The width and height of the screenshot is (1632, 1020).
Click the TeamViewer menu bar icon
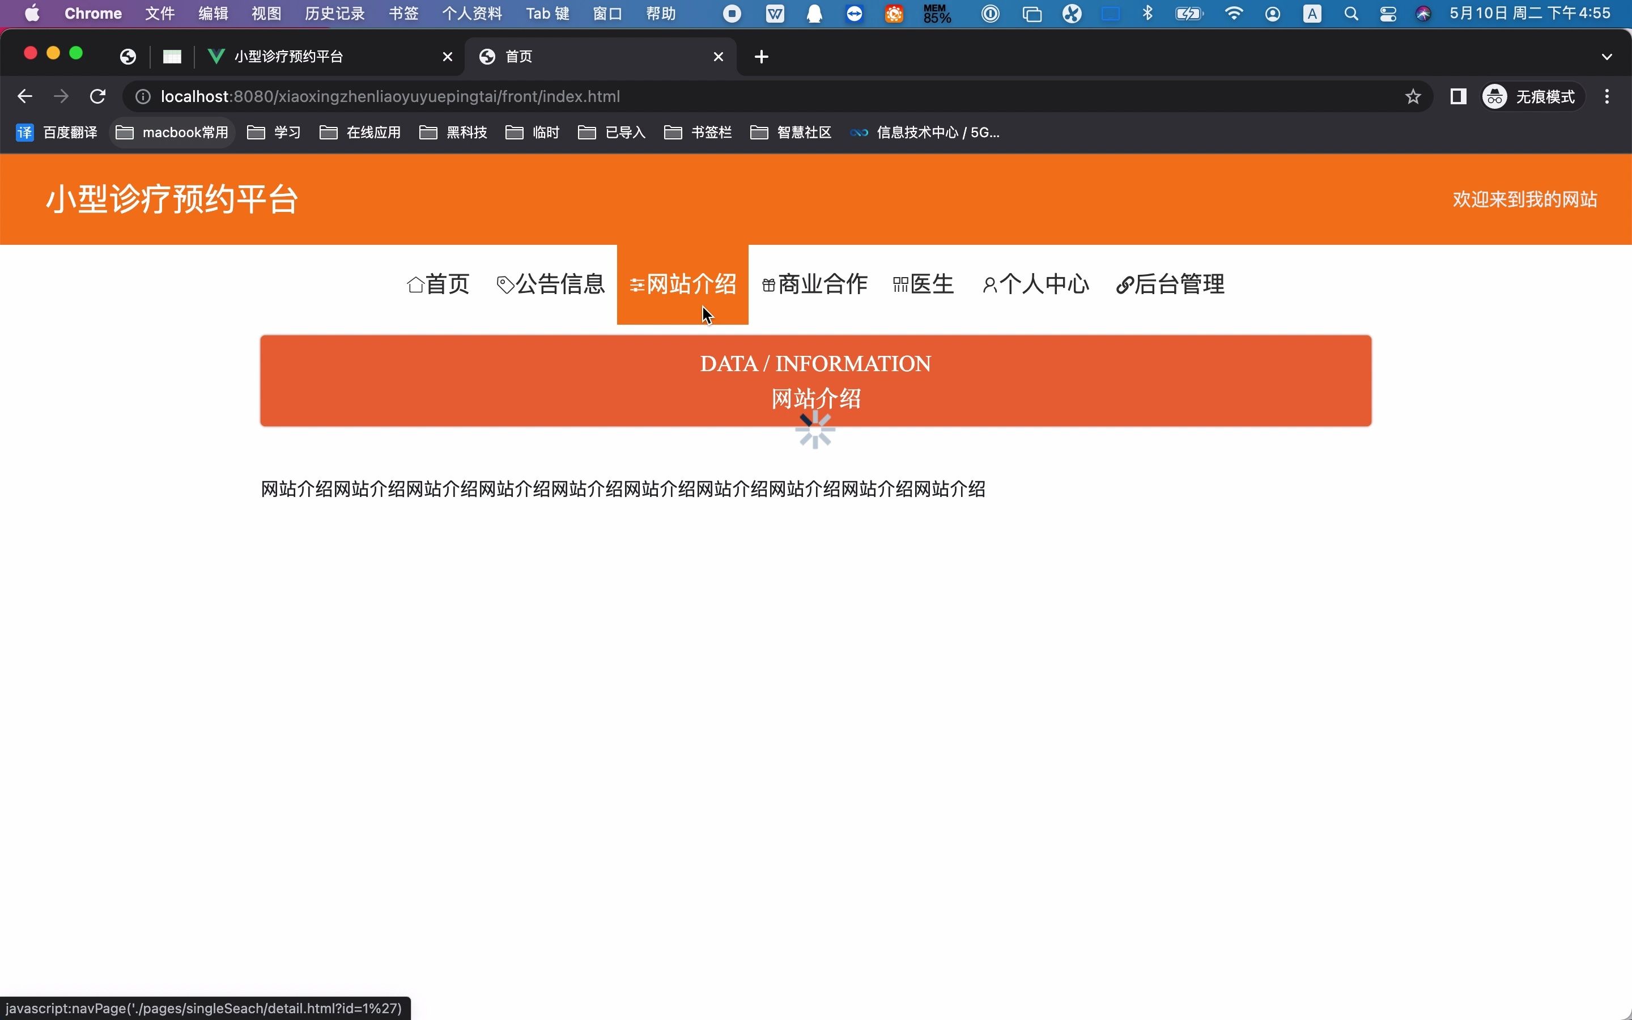click(855, 14)
